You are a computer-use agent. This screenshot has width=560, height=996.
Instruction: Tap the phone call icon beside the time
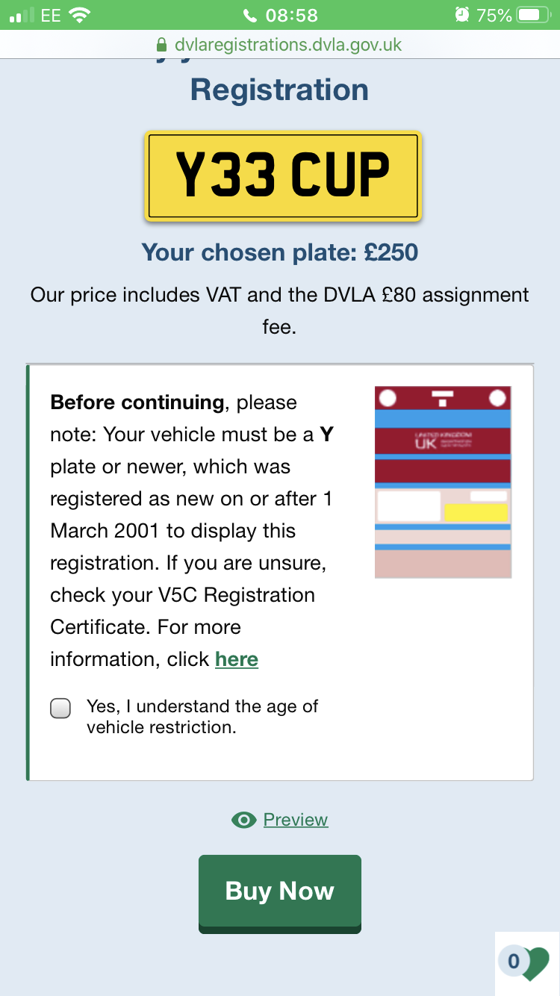(x=250, y=15)
